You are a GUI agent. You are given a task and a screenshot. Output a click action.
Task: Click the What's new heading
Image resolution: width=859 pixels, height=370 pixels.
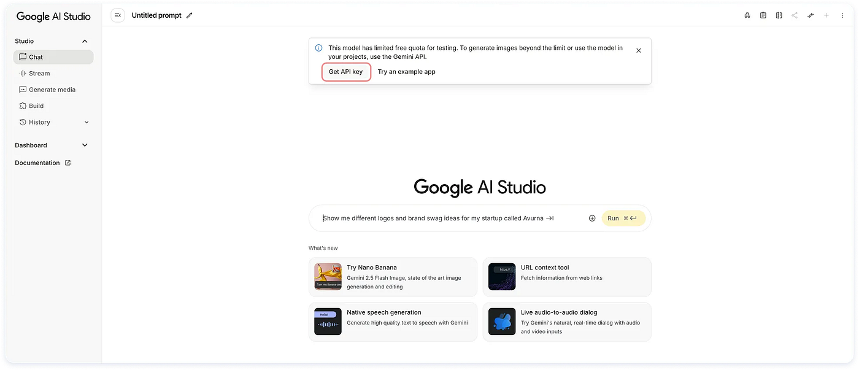[323, 248]
